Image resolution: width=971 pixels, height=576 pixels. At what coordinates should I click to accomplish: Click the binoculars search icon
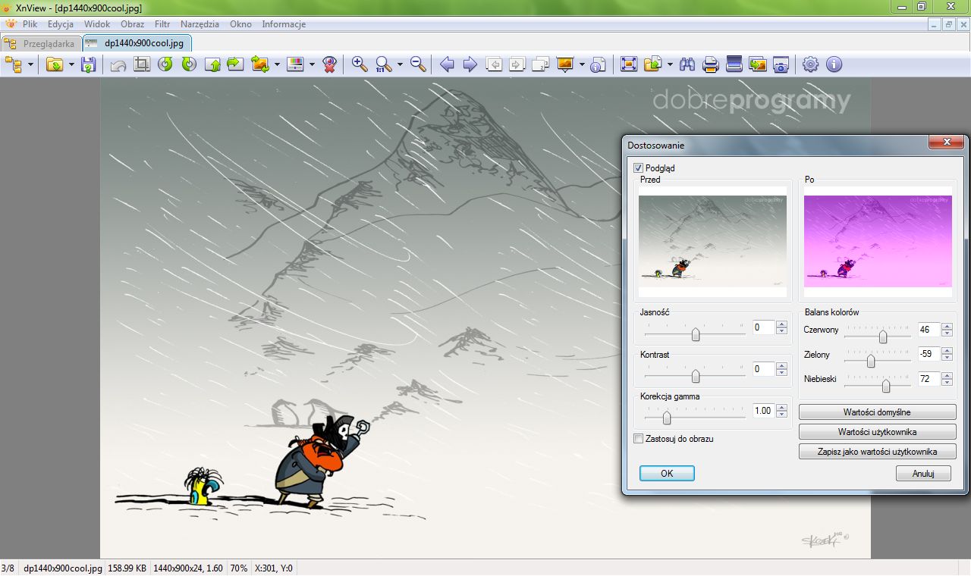click(687, 64)
